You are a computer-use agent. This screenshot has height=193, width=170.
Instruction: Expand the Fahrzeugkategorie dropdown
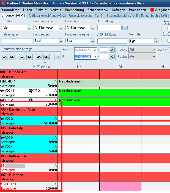click(93, 41)
